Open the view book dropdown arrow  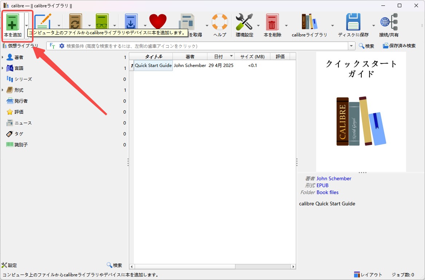tap(114, 25)
